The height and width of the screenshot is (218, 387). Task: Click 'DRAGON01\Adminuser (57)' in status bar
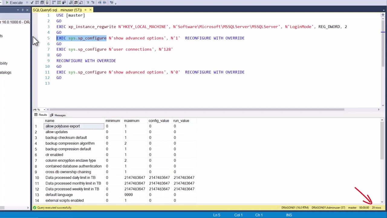(x=328, y=208)
